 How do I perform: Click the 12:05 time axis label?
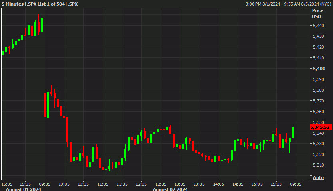[141, 184]
